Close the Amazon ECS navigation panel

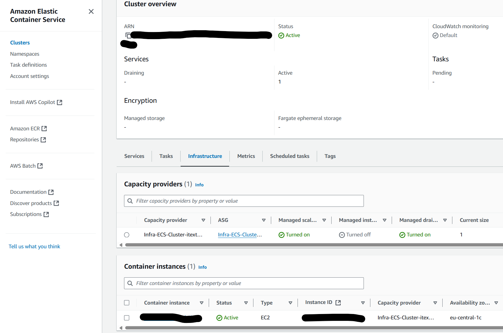(91, 12)
